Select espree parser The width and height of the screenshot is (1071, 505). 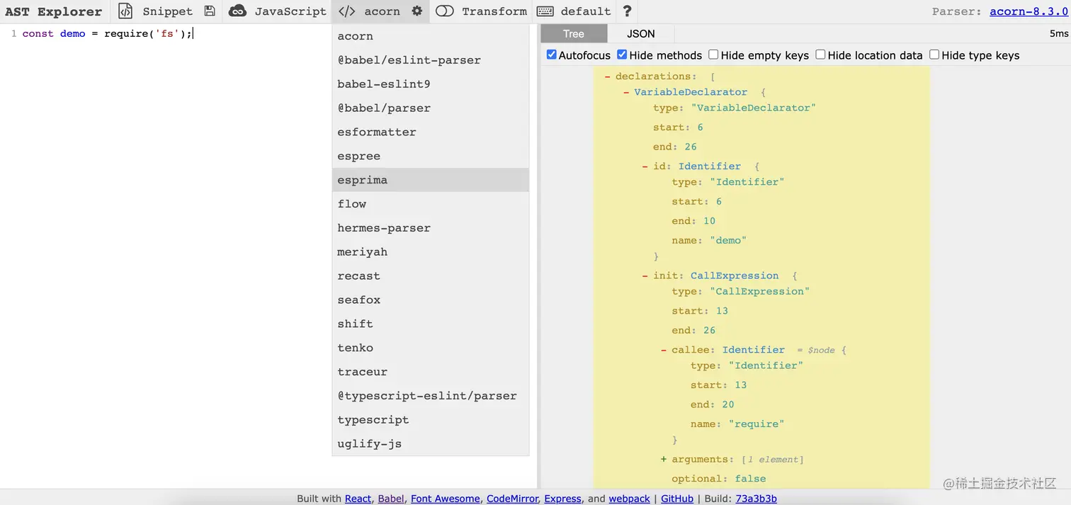click(x=431, y=157)
